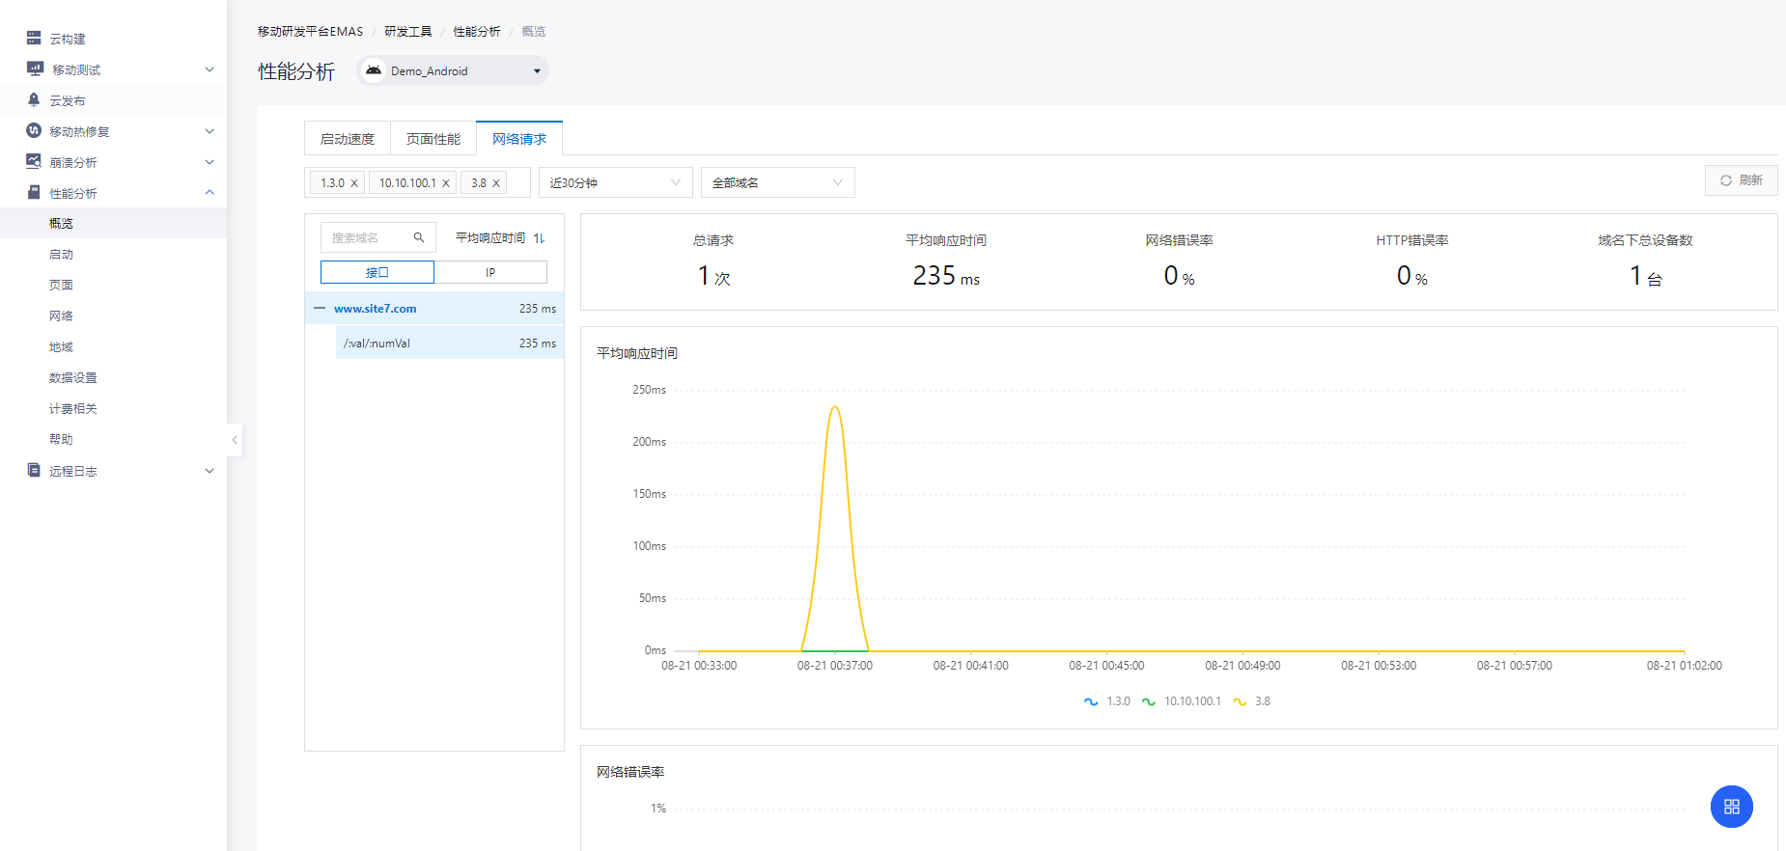1786x851 pixels.
Task: Click the sort icon beside 平均响应时间
Action: pyautogui.click(x=539, y=238)
